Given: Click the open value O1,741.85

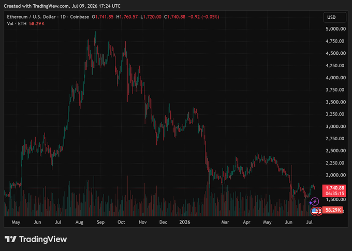Looking at the screenshot, I should click(102, 17).
